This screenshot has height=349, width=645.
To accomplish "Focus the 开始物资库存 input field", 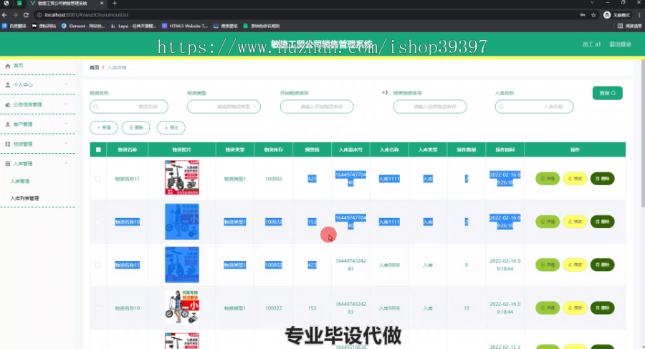I will tap(317, 107).
